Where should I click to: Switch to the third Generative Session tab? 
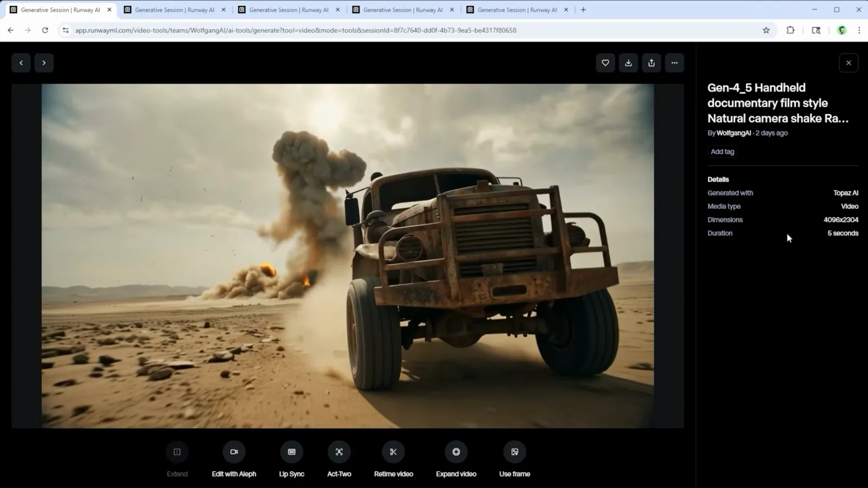point(289,10)
